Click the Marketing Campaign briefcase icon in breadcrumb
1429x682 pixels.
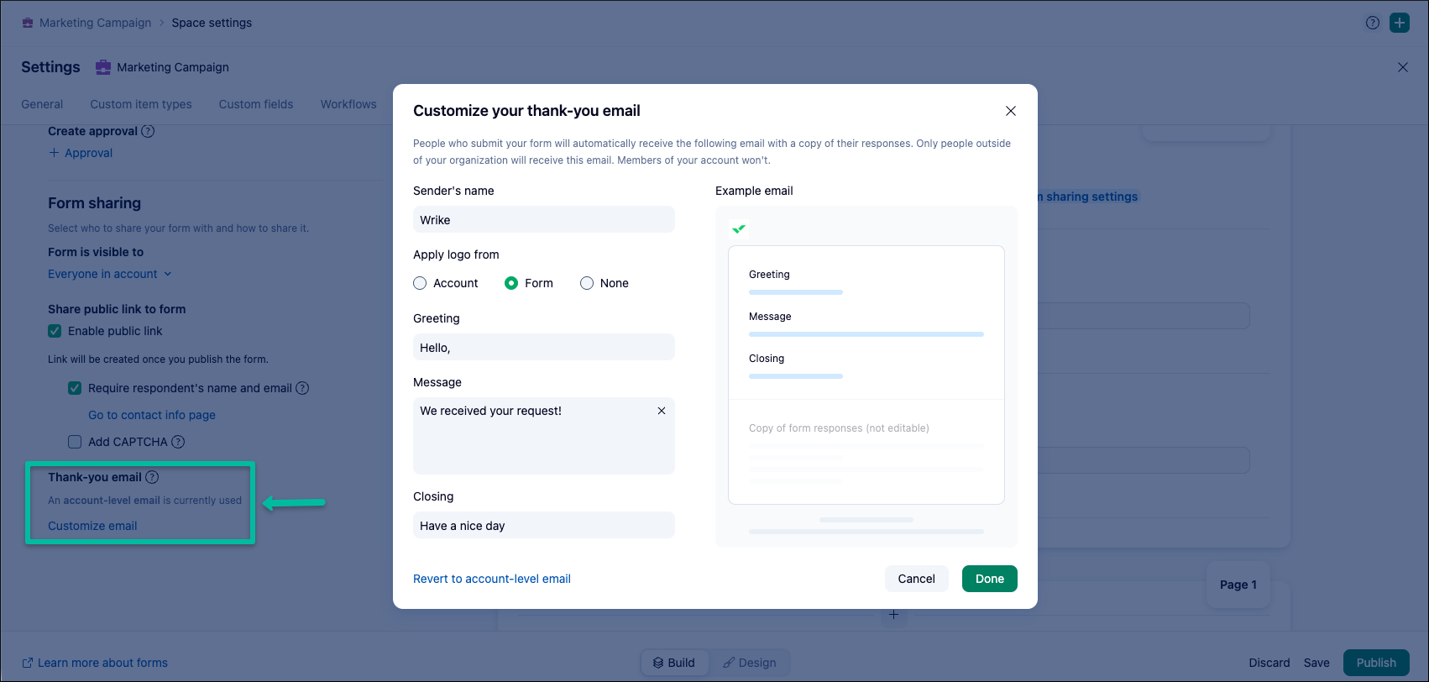(28, 23)
